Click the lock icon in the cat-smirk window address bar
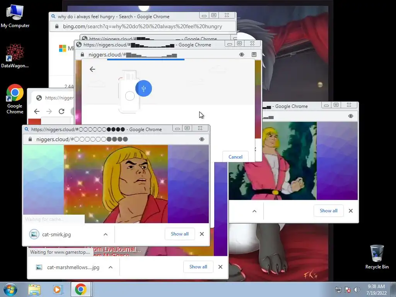396x297 pixels. coord(30,139)
